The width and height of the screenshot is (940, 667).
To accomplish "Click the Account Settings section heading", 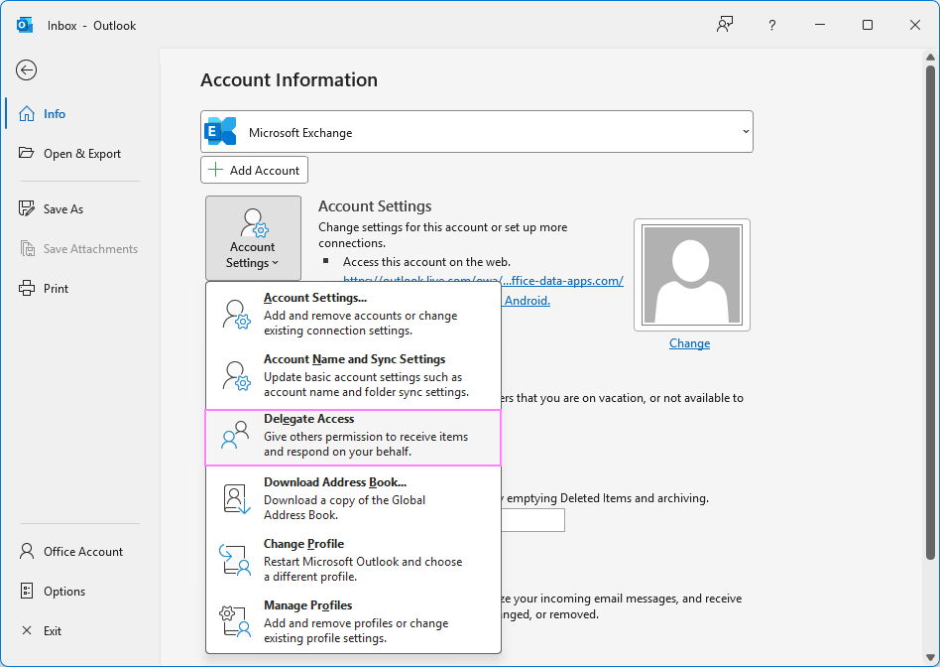I will pyautogui.click(x=375, y=205).
